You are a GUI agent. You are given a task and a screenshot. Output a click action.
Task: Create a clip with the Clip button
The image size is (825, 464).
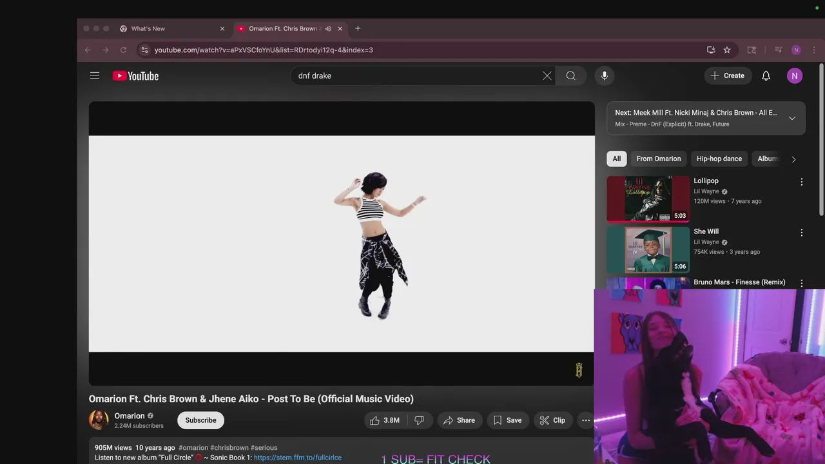[x=552, y=420]
